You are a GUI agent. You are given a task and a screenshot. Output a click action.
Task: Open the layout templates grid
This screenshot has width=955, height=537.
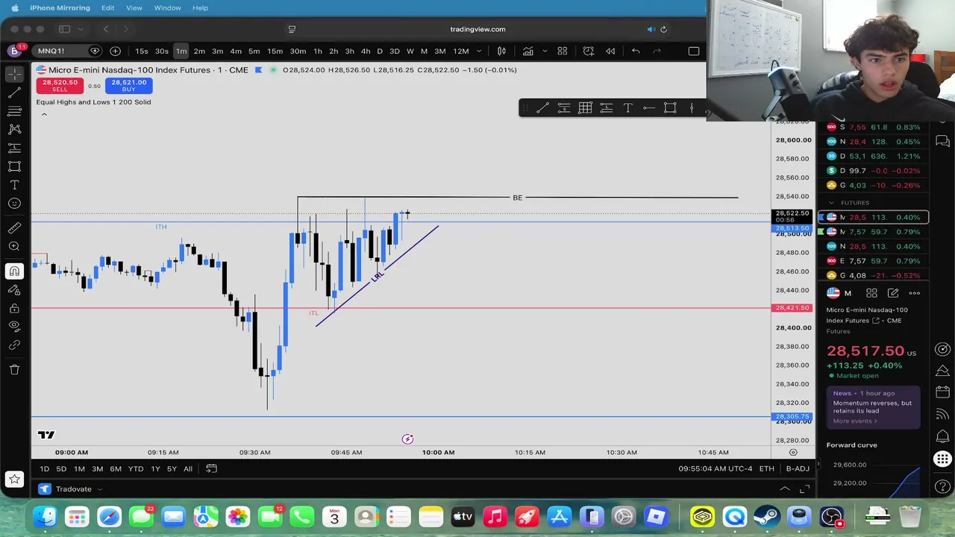pos(563,51)
